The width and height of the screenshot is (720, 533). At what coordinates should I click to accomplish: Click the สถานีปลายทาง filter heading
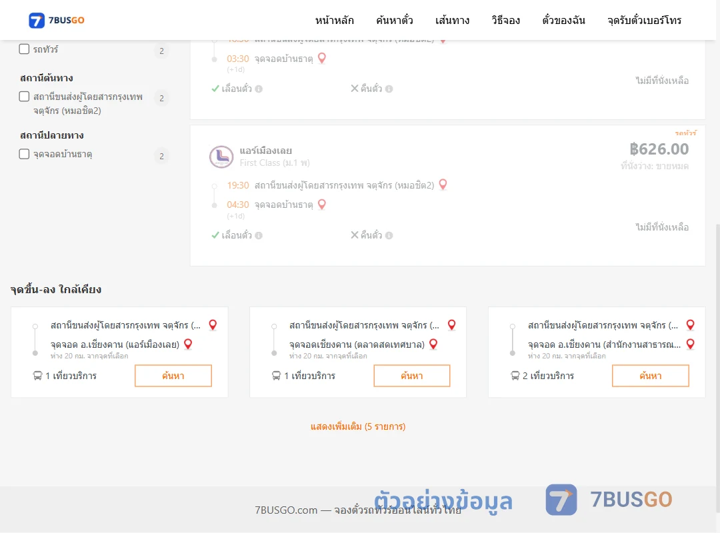click(52, 135)
